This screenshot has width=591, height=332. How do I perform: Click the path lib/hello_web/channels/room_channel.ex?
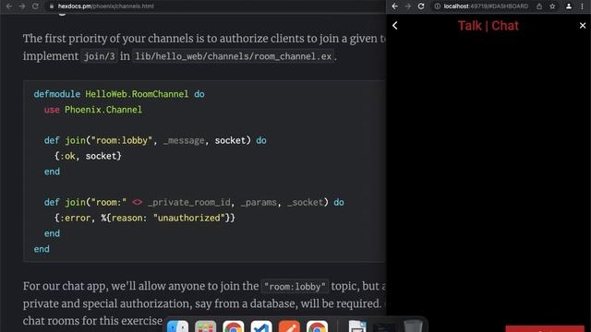tap(234, 56)
